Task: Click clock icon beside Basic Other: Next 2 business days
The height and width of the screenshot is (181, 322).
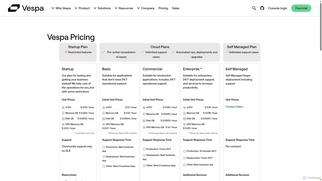Action: tap(104, 166)
